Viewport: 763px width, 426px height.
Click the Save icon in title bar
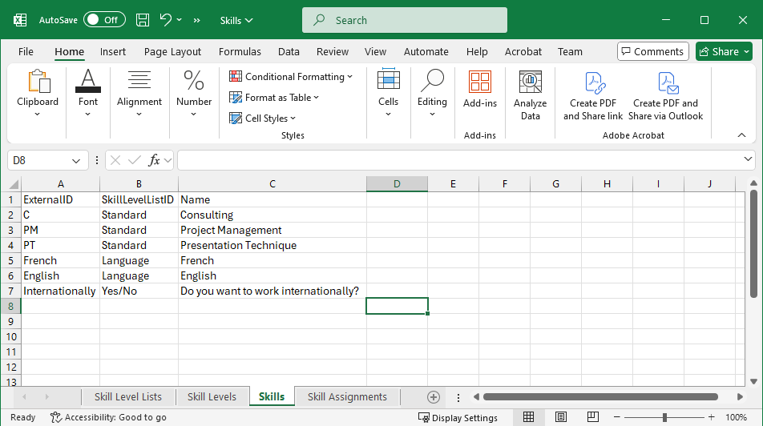[143, 20]
